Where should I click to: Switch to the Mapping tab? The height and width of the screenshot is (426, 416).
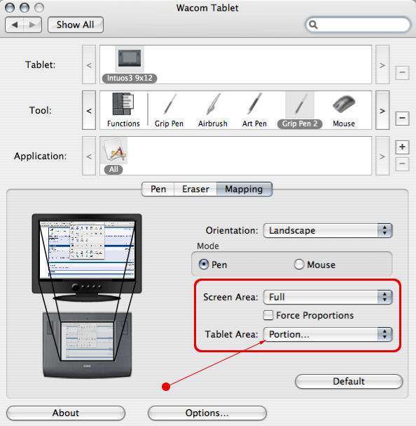point(244,189)
